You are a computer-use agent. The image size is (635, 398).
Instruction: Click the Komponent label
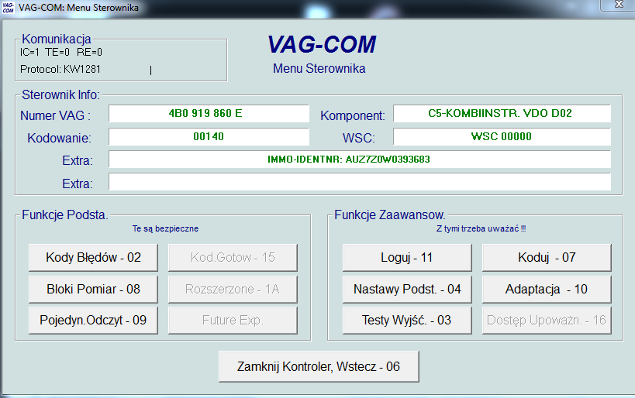352,115
